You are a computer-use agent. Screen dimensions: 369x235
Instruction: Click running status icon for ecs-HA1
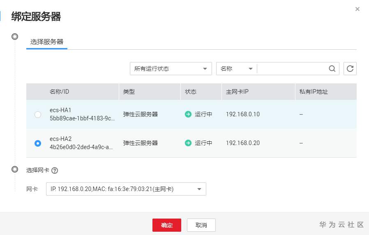tap(188, 114)
